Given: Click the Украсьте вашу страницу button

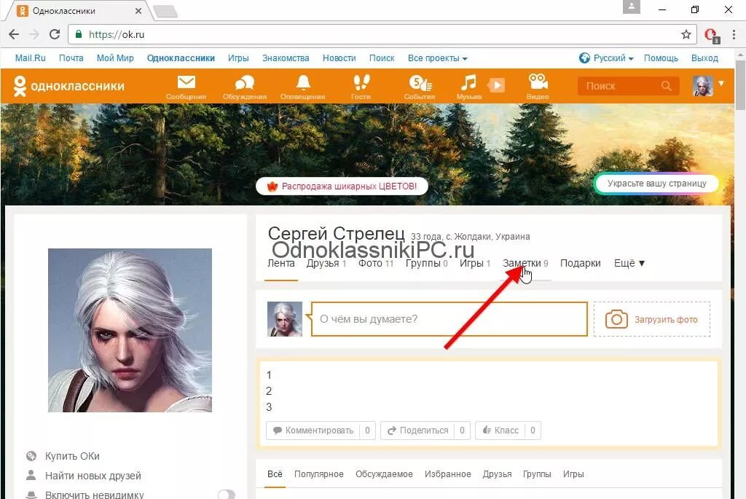Looking at the screenshot, I should coord(656,184).
